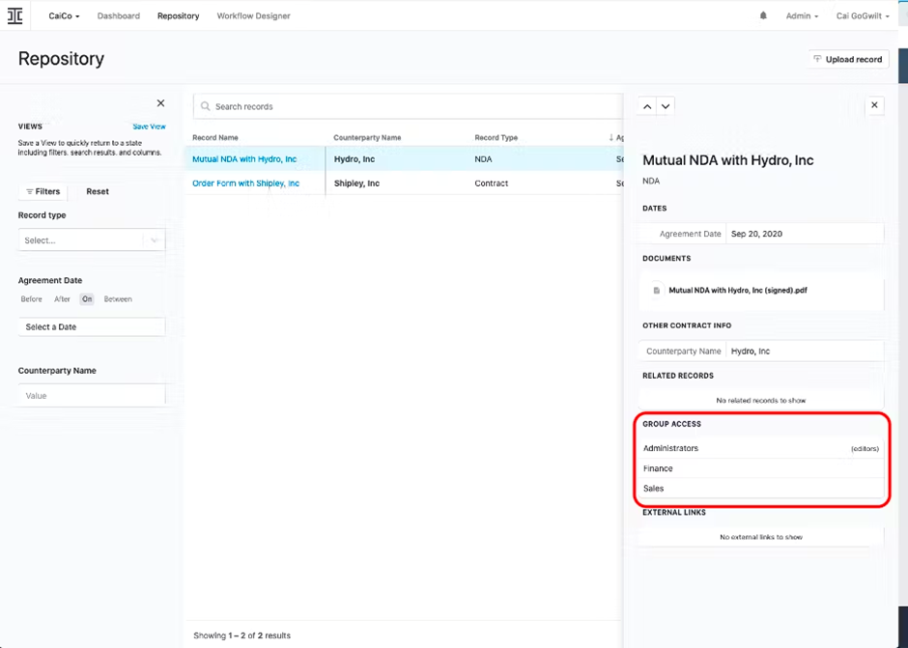The image size is (908, 648).
Task: Click the sort arrow on last column
Action: tap(610, 138)
